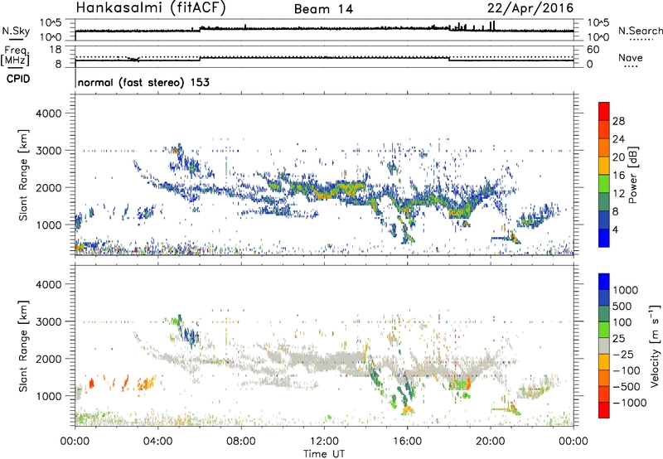Pick the light green Power segment between 12 and 16

[604, 183]
